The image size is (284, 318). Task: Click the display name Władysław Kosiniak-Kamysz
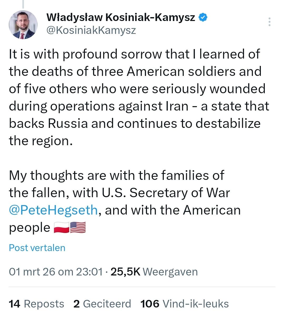pos(121,17)
